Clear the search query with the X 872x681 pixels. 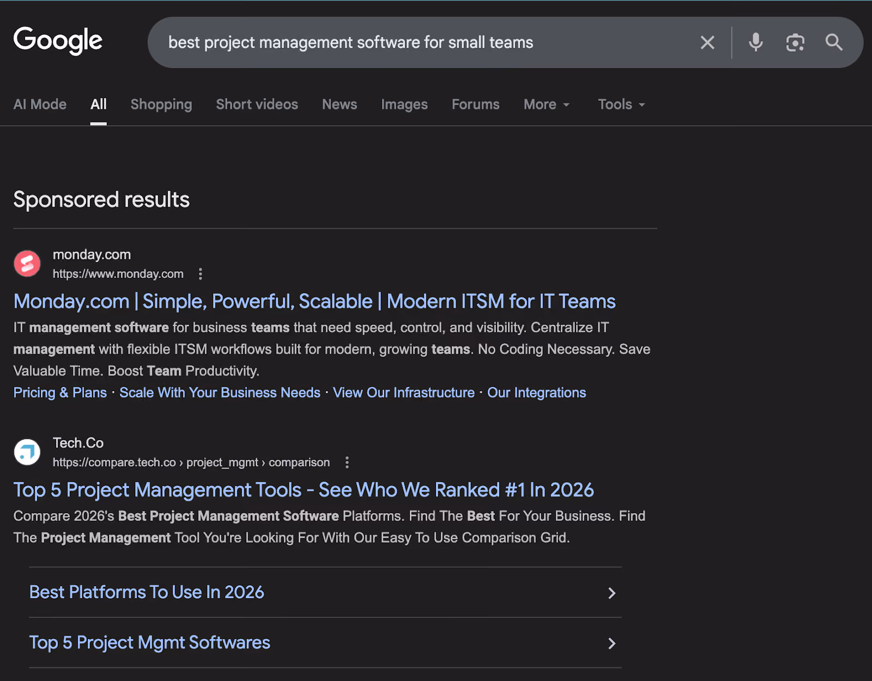(x=707, y=42)
